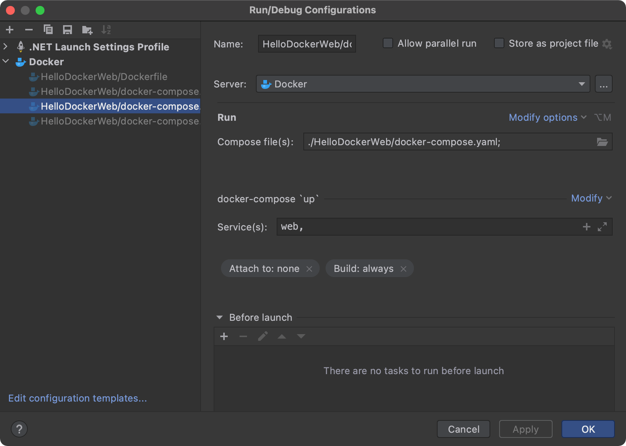Image resolution: width=626 pixels, height=446 pixels.
Task: Click Edit configuration templates link
Action: [78, 398]
